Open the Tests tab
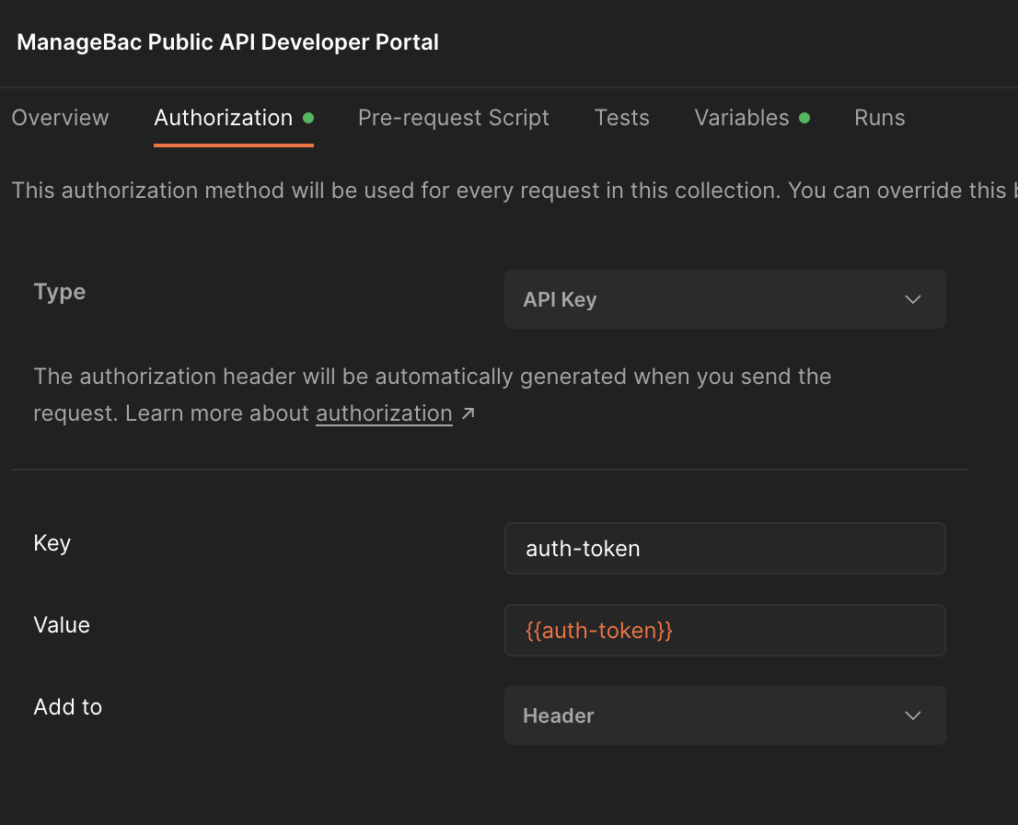The image size is (1018, 825). [x=622, y=118]
